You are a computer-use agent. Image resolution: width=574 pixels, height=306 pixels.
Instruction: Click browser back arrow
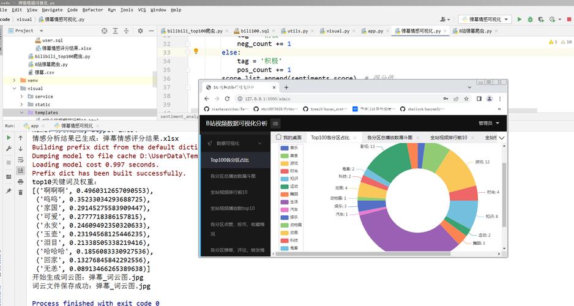click(x=206, y=99)
